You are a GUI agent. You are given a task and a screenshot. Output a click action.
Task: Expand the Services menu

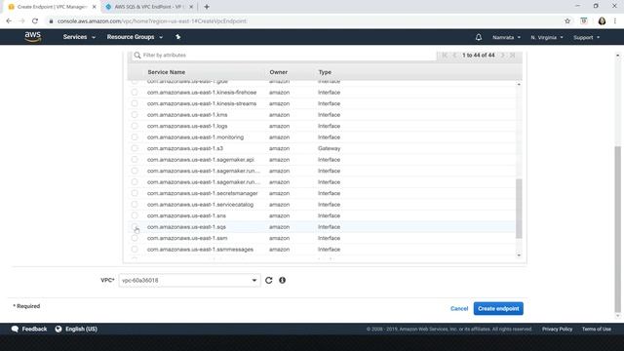coord(79,37)
